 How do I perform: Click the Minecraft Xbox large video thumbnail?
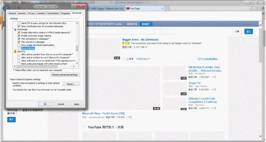[121, 88]
